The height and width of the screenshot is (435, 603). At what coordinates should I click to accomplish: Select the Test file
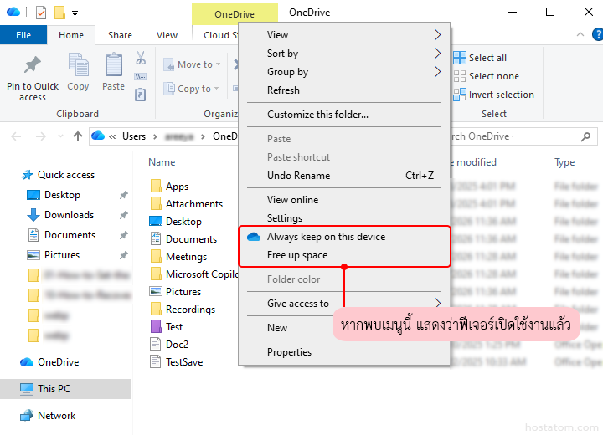pyautogui.click(x=166, y=327)
